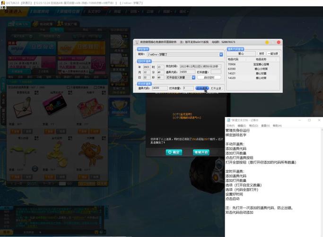Focus manual 道具代码 field showing 14320
The width and height of the screenshot is (323, 237).
tap(160, 88)
